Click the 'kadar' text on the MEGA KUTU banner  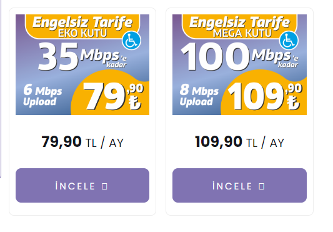coord(288,64)
